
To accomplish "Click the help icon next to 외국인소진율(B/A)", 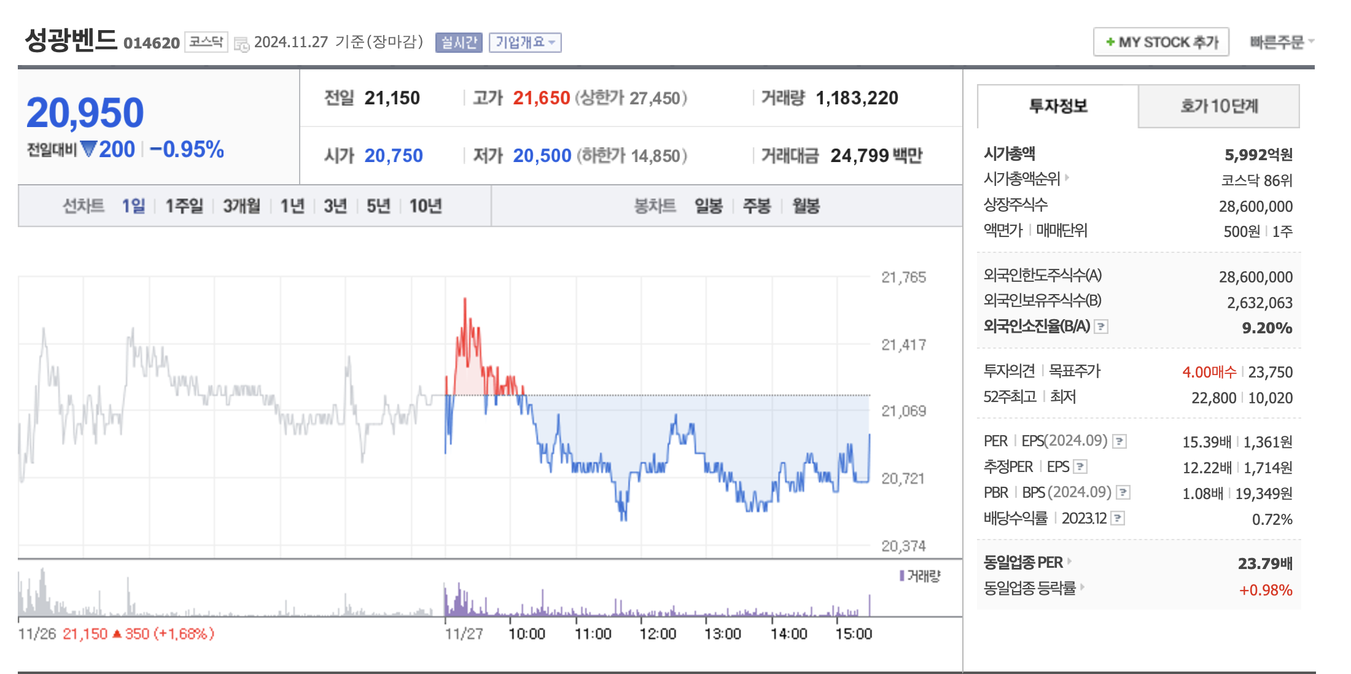I will [1102, 327].
